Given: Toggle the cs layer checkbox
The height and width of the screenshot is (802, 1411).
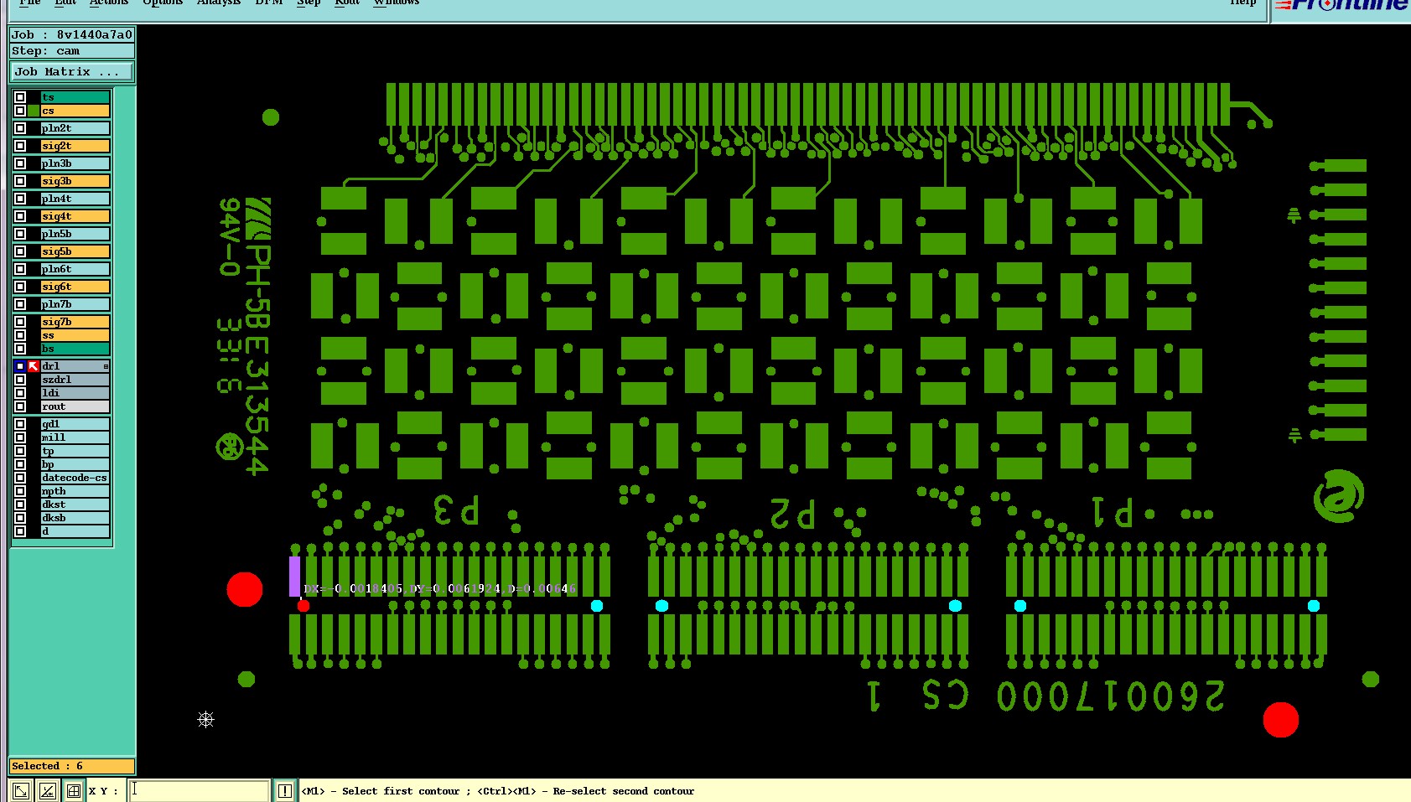Looking at the screenshot, I should [20, 111].
